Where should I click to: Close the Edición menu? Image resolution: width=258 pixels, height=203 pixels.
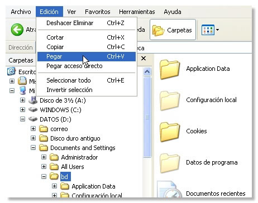point(49,12)
